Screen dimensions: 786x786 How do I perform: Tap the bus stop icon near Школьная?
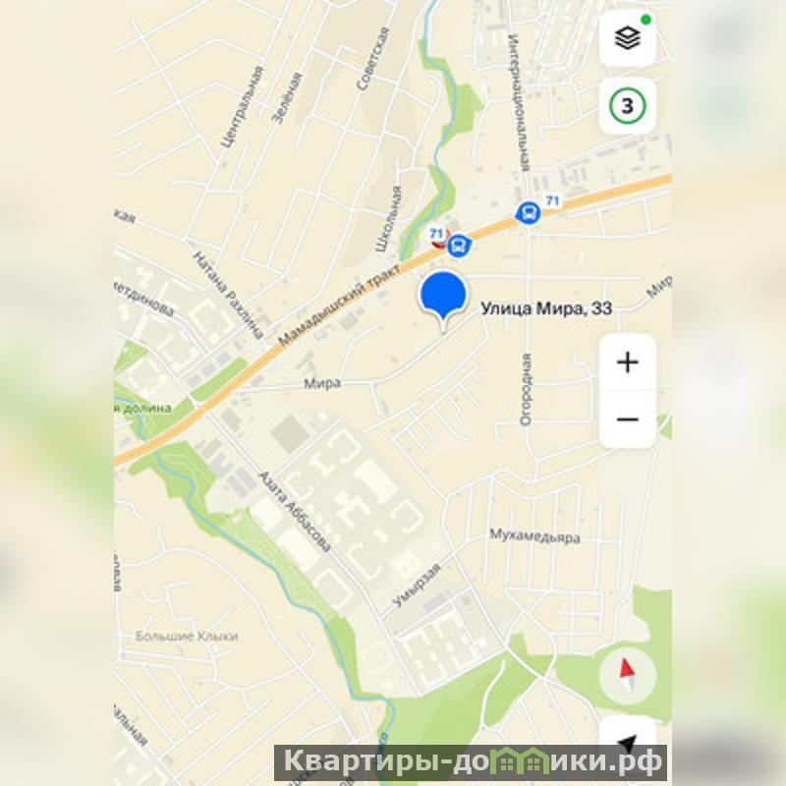pos(458,247)
